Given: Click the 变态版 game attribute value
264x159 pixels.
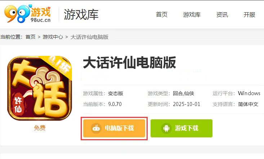Looking at the screenshot, I should 116,93.
